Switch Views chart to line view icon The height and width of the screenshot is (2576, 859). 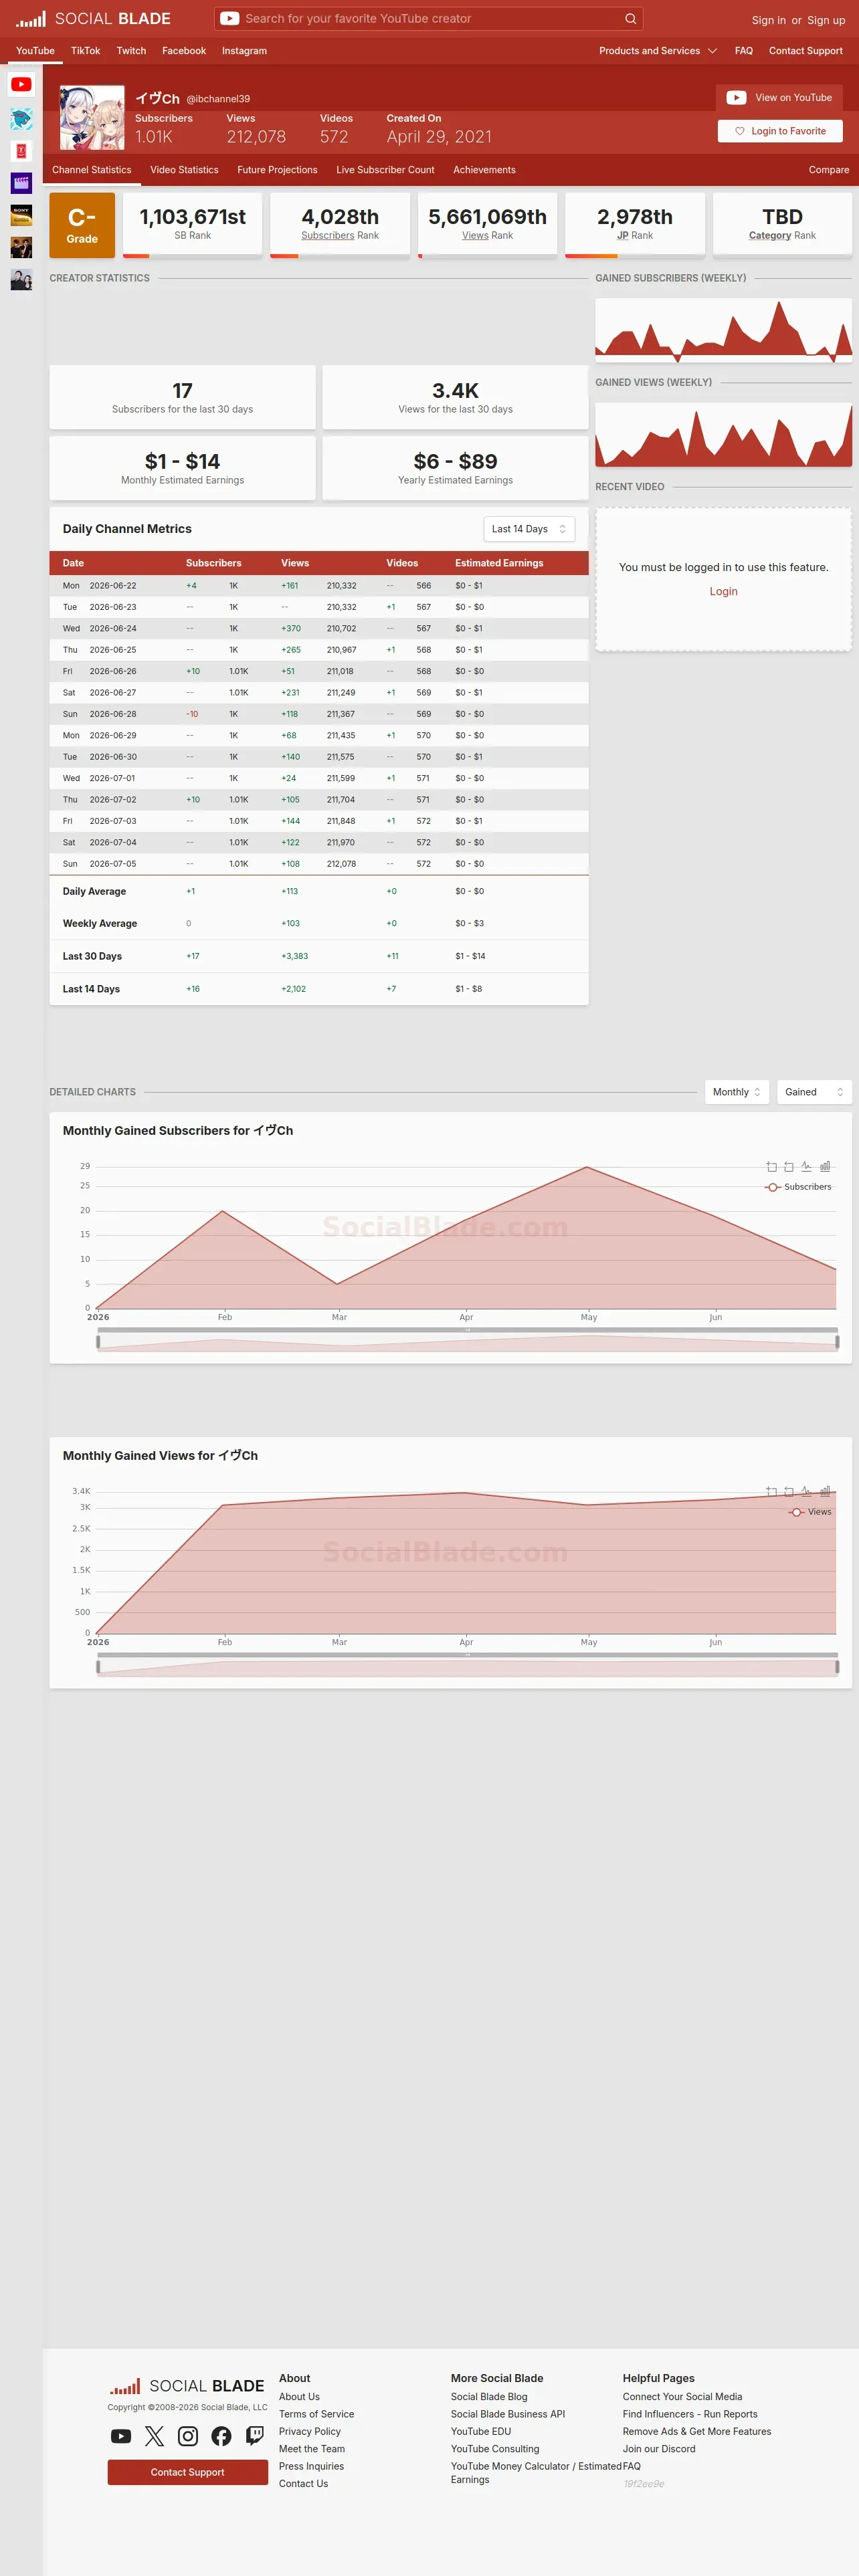tap(807, 1492)
